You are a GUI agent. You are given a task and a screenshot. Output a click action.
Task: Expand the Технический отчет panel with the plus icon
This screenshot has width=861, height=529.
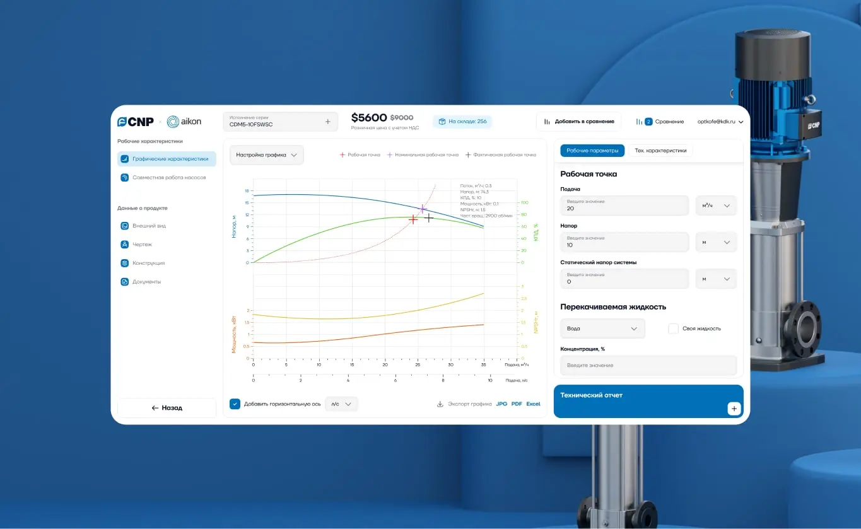[734, 409]
